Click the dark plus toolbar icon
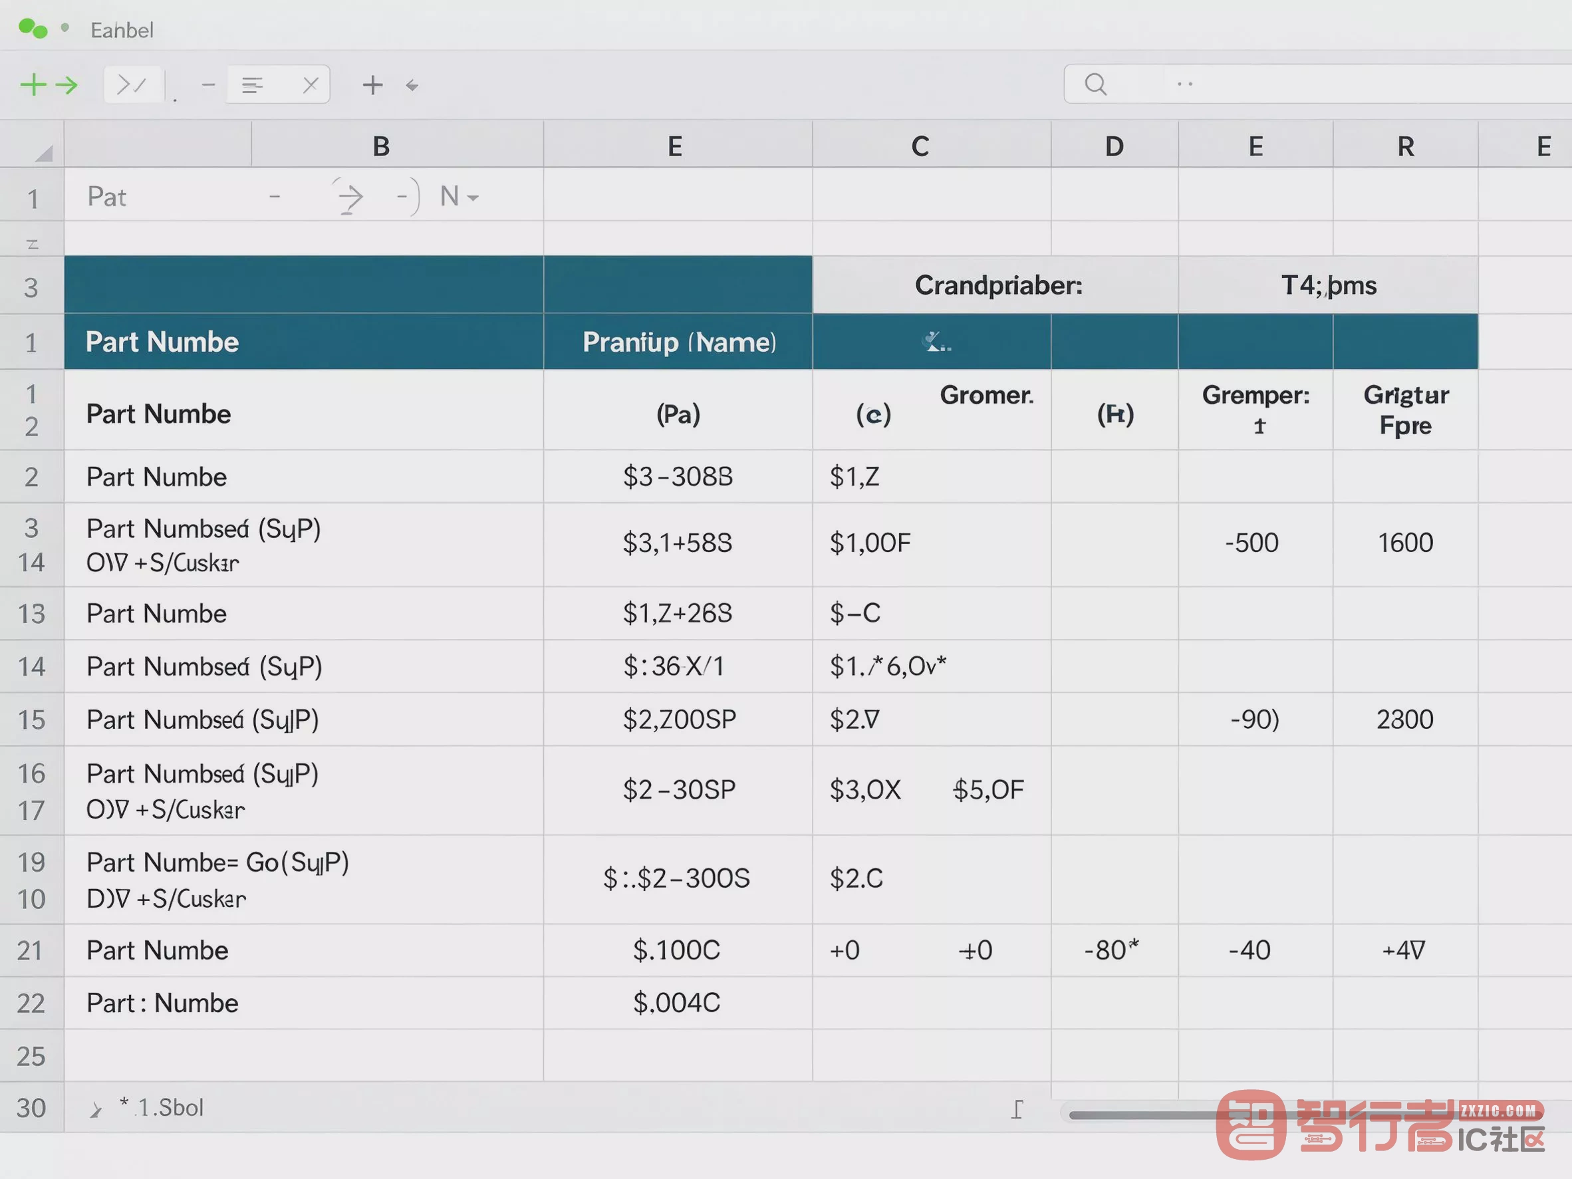Viewport: 1572px width, 1179px height. (x=372, y=85)
